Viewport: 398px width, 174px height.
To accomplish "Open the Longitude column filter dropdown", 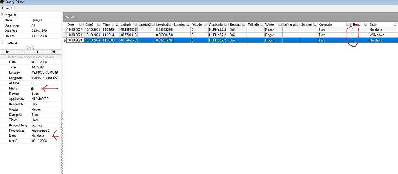I will click(x=170, y=24).
